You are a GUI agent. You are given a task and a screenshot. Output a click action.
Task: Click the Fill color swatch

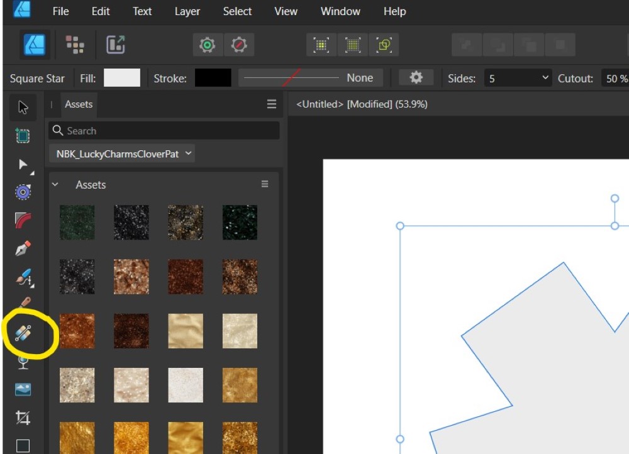coord(122,77)
